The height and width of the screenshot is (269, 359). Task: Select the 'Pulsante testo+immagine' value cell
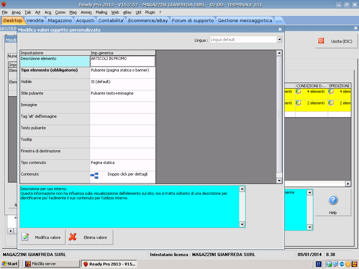tap(123, 96)
